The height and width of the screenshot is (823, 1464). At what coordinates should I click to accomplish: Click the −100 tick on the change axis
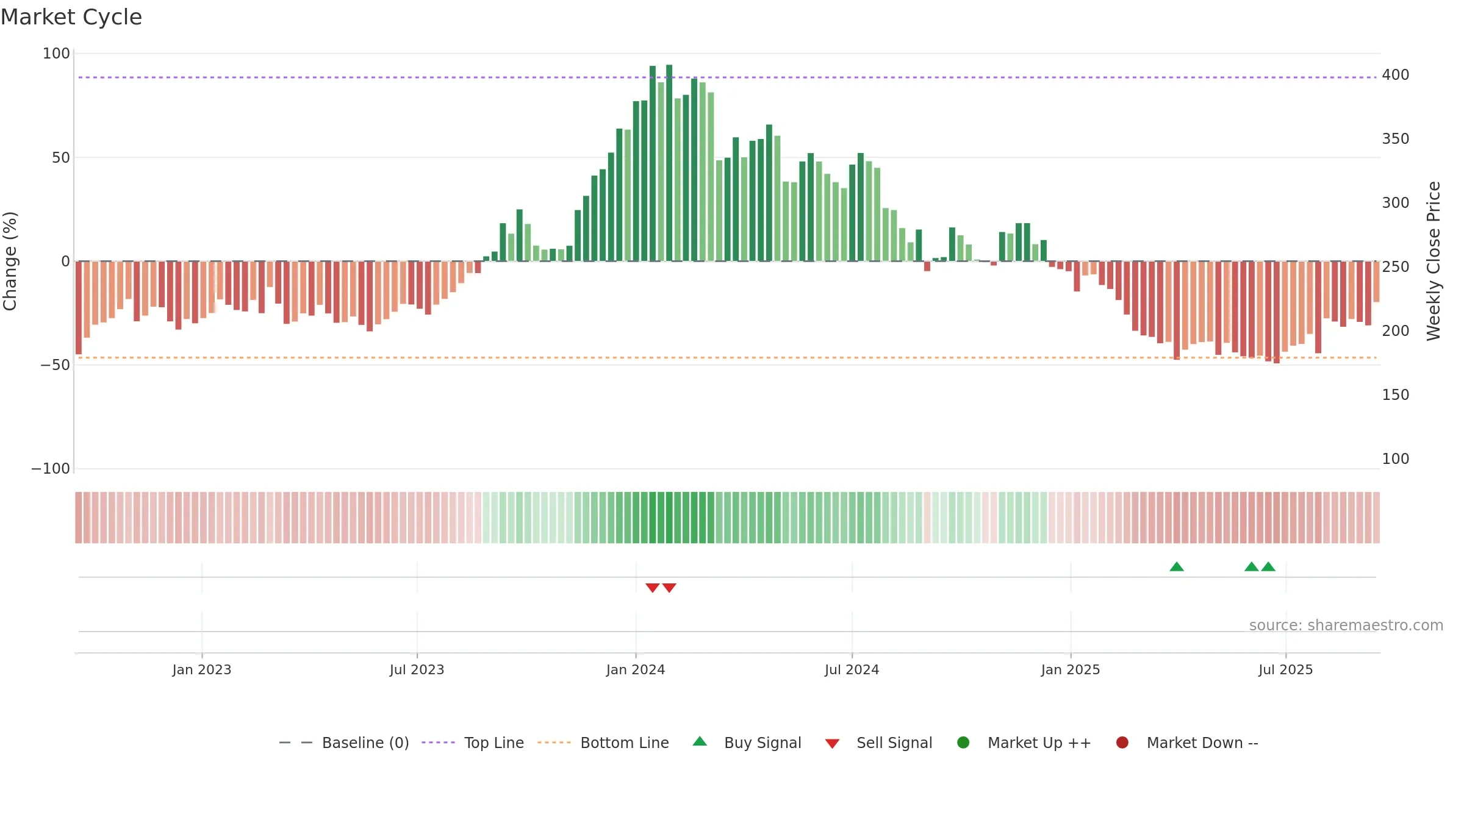point(51,469)
